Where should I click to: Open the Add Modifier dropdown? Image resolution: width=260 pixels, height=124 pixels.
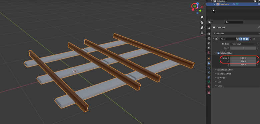coord(236,33)
